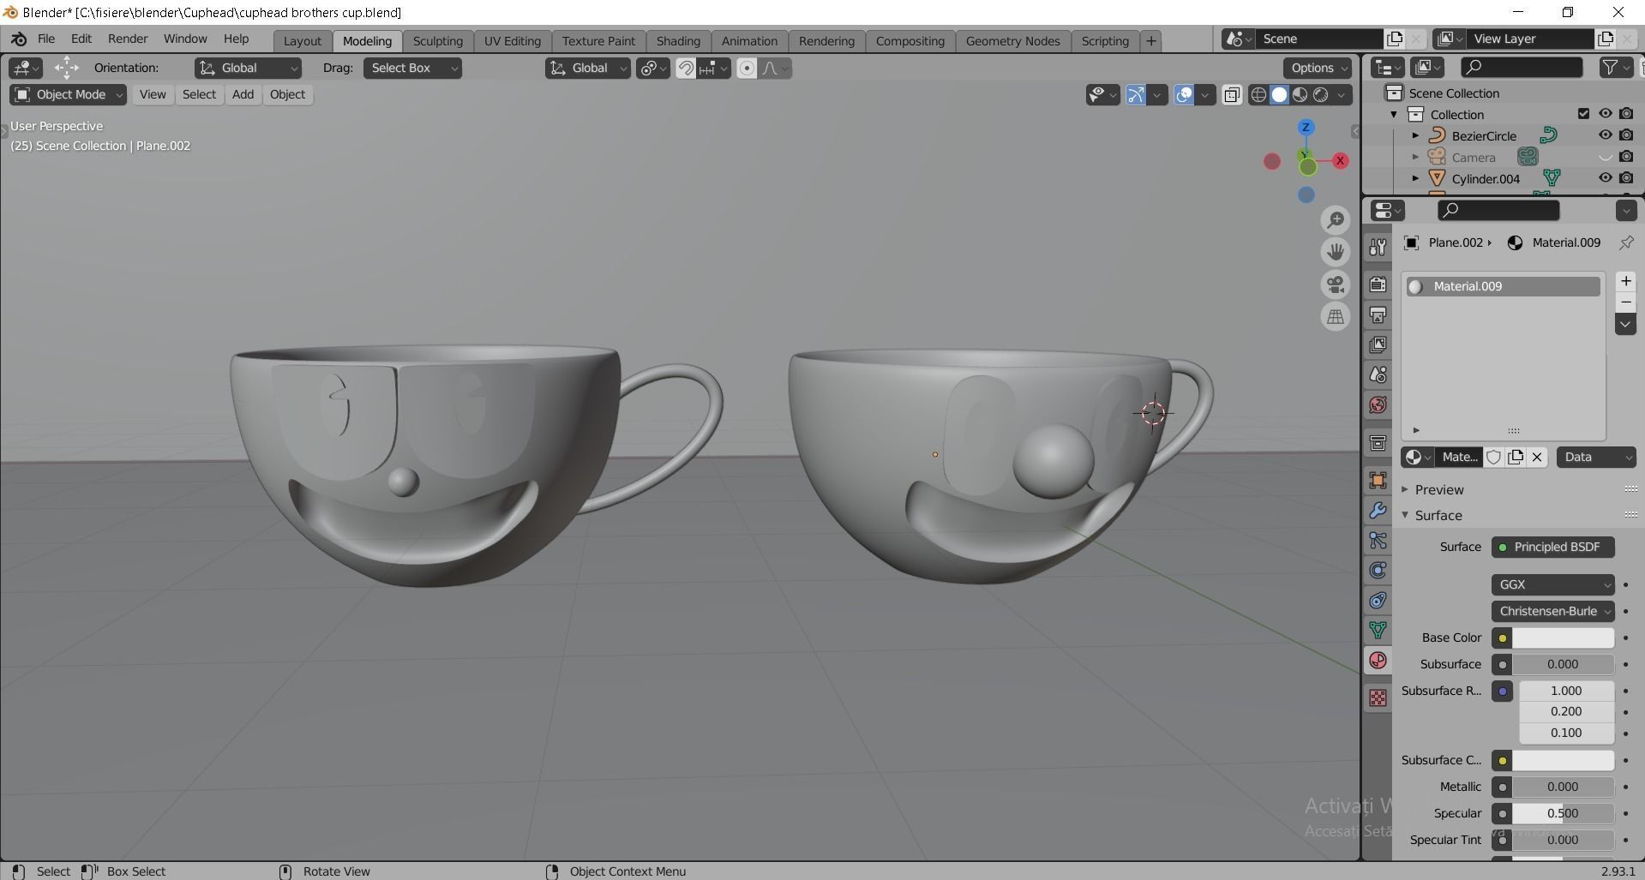This screenshot has height=880, width=1645.
Task: Toggle snapping magnet
Action: tap(686, 69)
